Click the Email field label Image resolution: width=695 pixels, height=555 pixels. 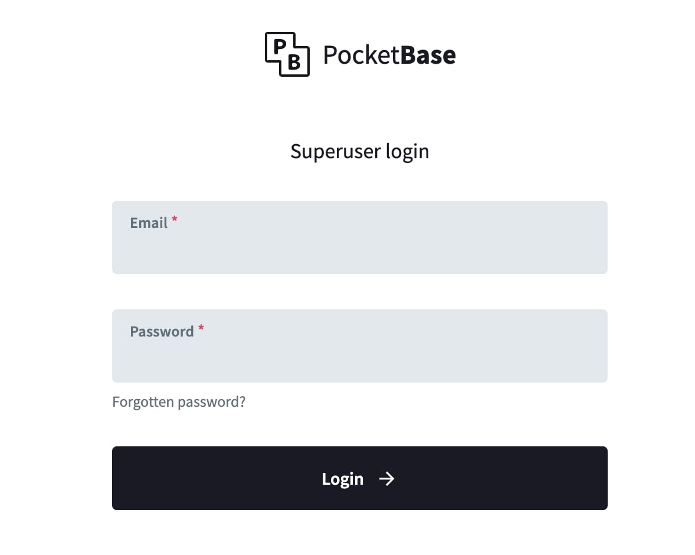point(148,223)
